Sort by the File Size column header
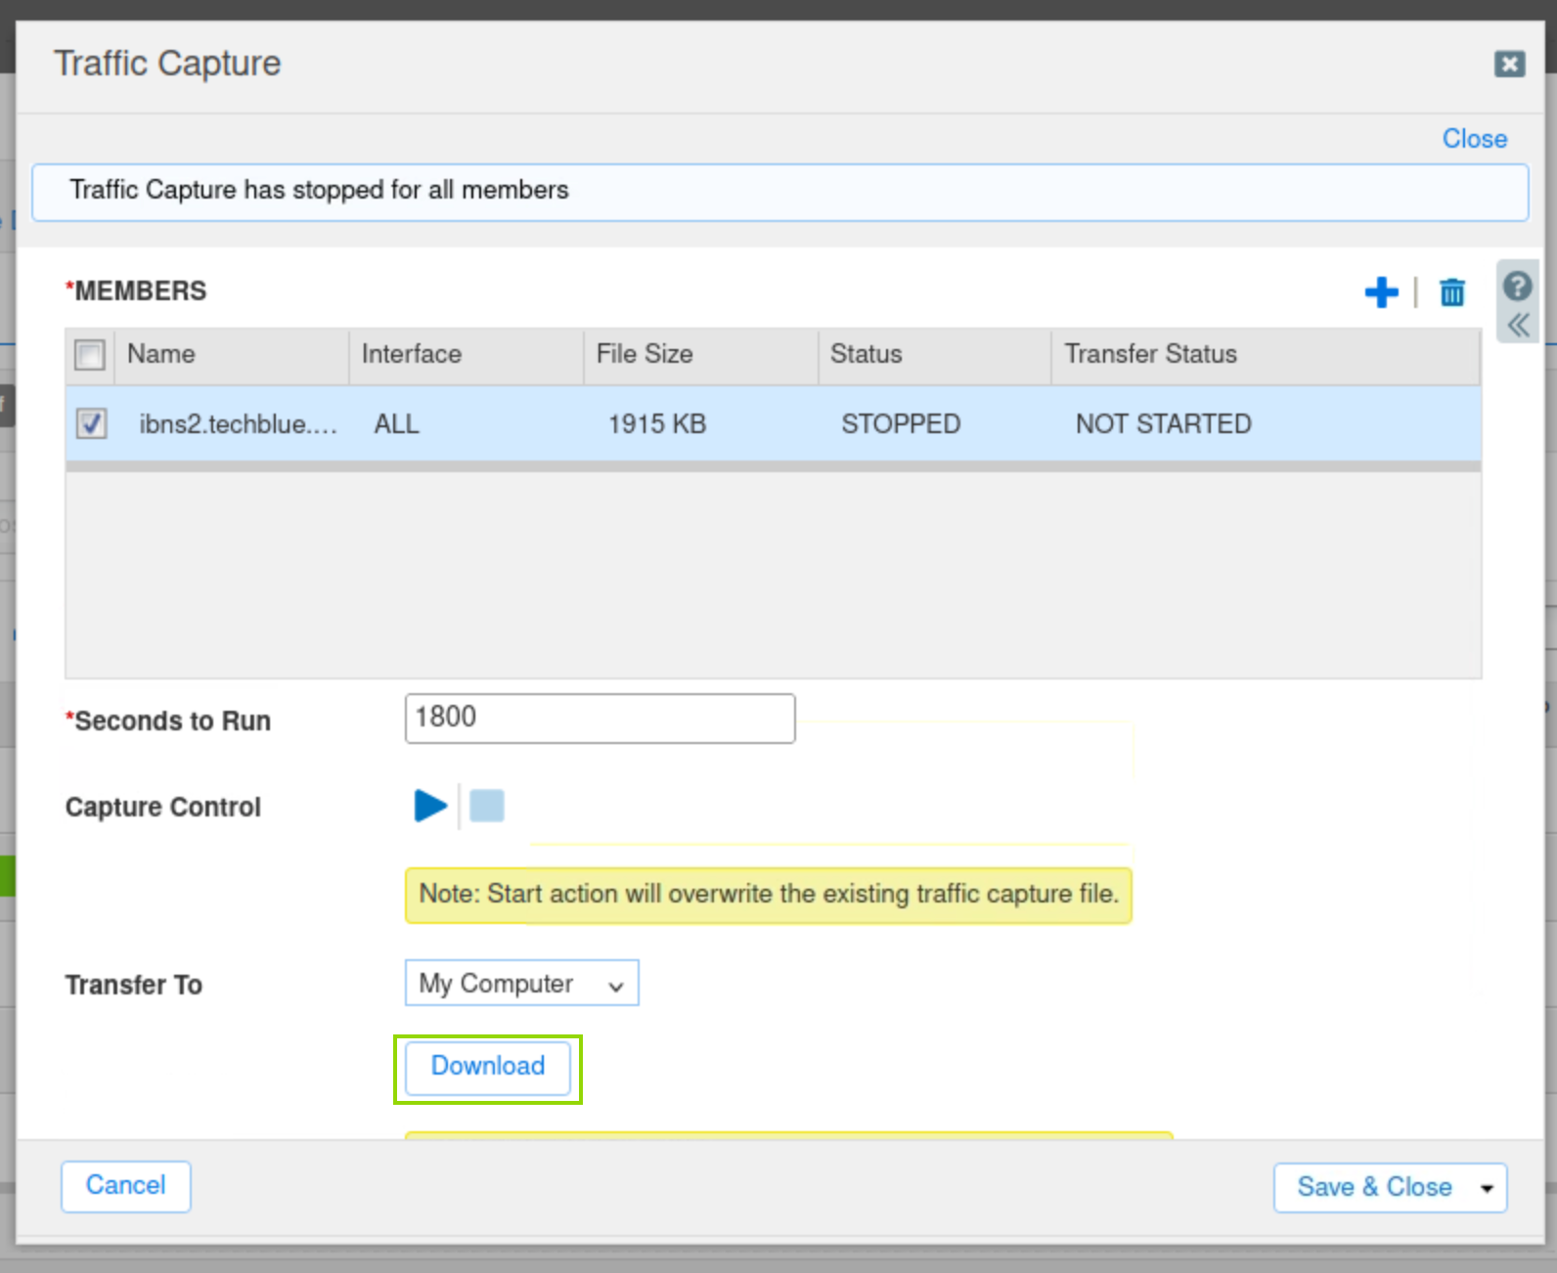Viewport: 1557px width, 1273px height. tap(645, 354)
